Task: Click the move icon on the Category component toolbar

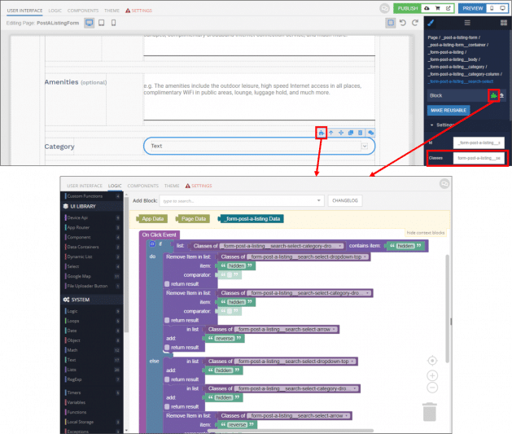Action: tap(341, 133)
